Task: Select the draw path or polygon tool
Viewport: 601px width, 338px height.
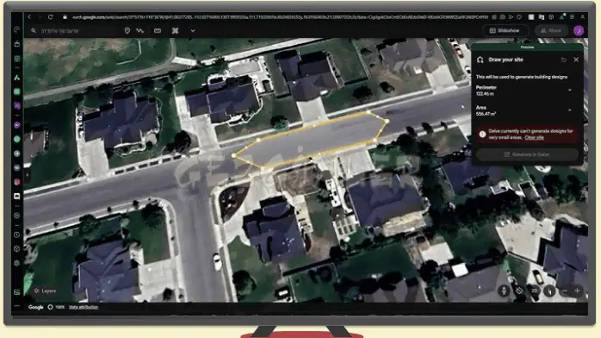Action: point(139,31)
